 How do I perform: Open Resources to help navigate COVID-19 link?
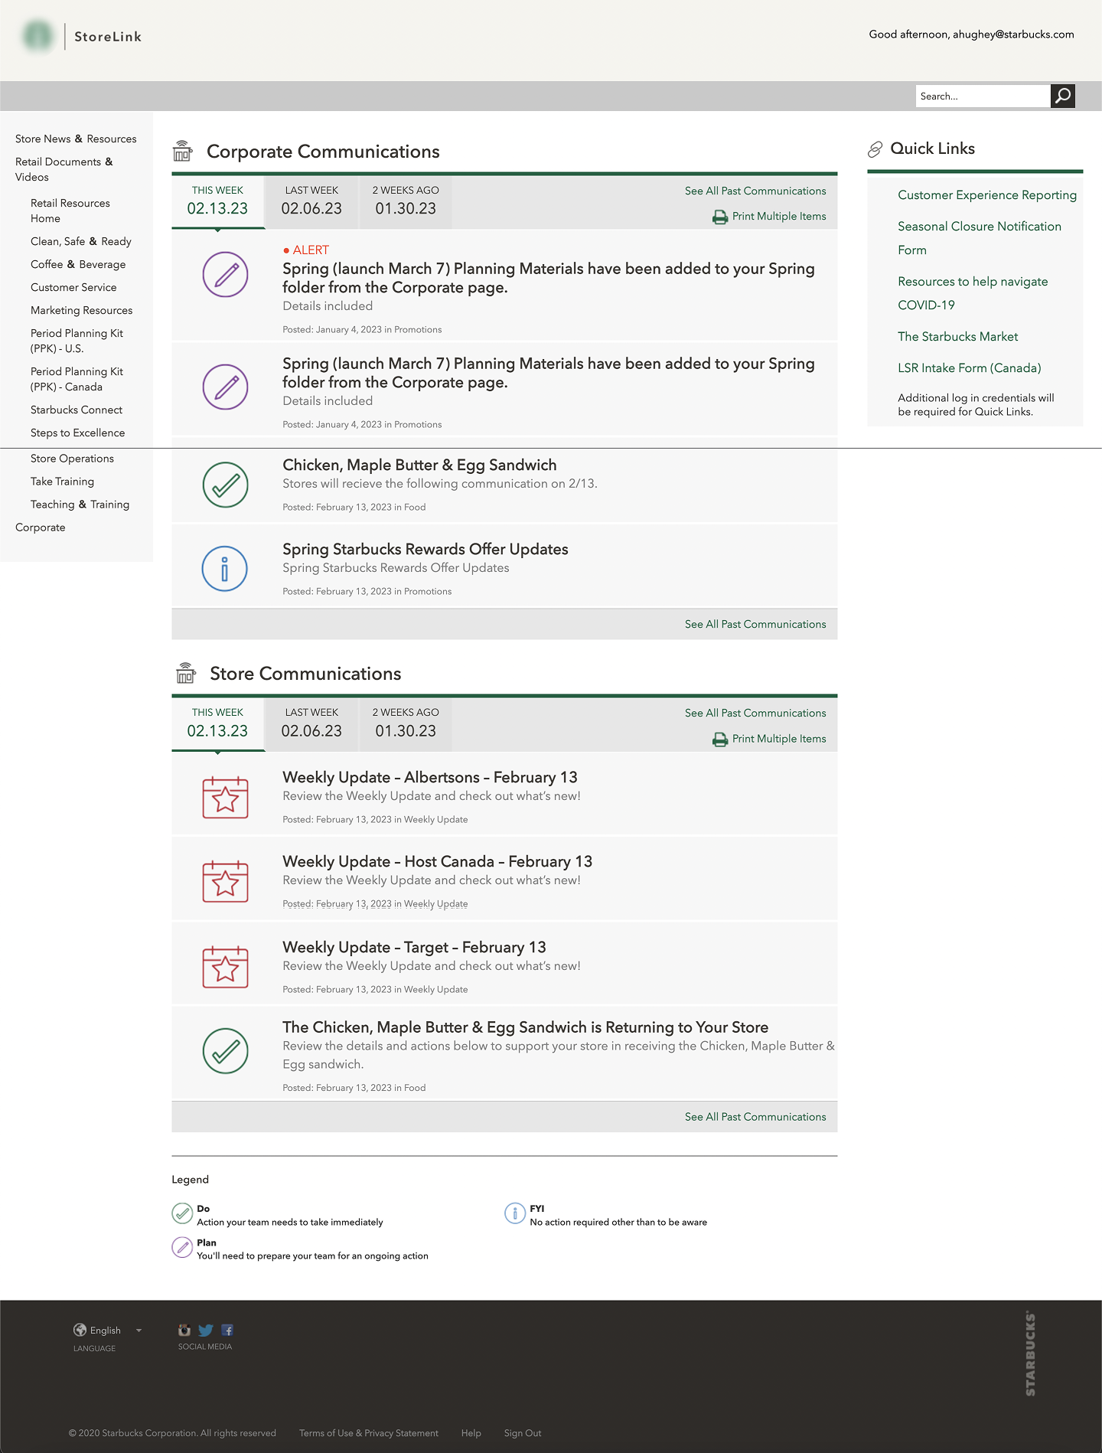tap(973, 293)
